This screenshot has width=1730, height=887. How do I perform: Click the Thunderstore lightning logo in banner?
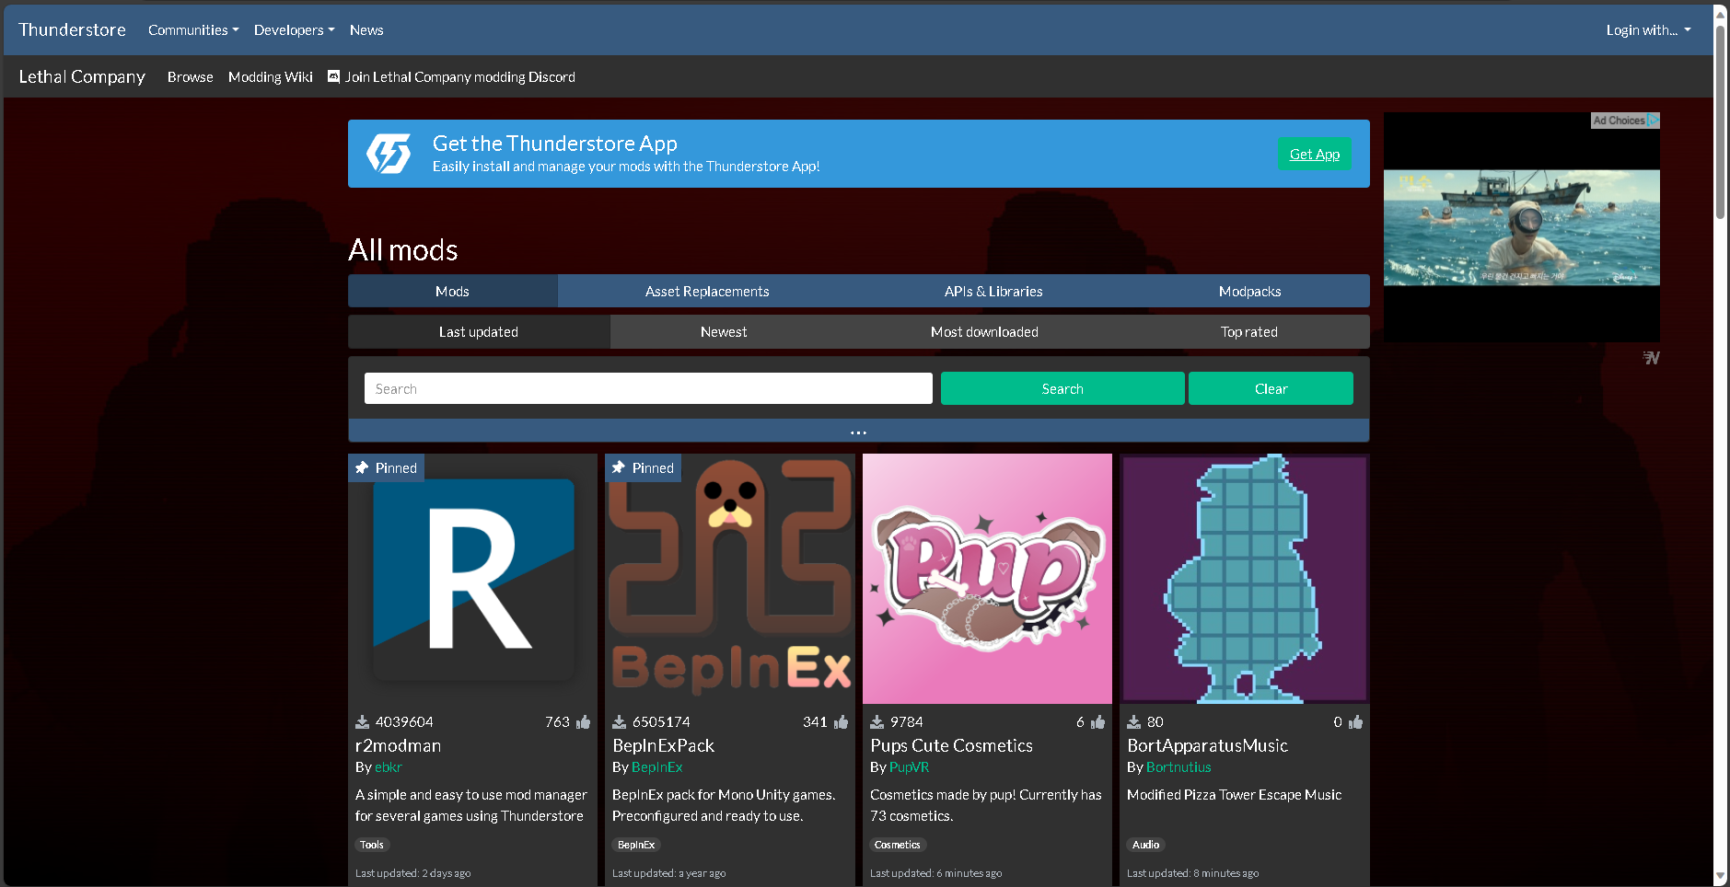389,154
